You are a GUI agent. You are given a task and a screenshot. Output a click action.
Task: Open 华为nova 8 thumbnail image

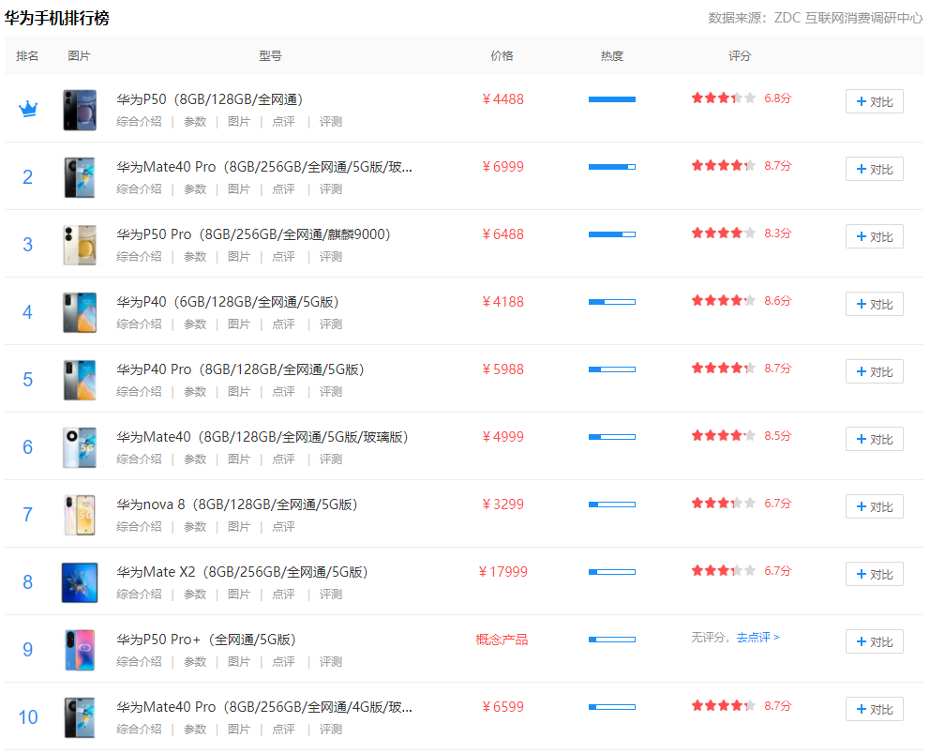80,515
